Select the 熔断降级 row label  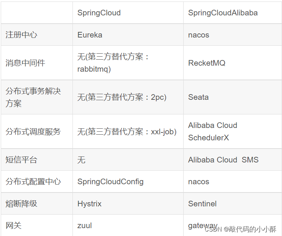(x=21, y=204)
